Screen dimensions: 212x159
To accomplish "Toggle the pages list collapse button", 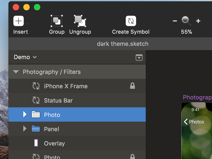I will (x=139, y=58).
